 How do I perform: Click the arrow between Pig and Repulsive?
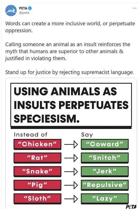[x=71, y=185]
